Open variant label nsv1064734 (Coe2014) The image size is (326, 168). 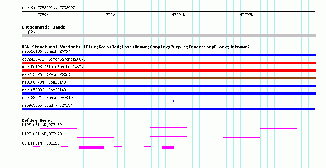tap(44, 82)
